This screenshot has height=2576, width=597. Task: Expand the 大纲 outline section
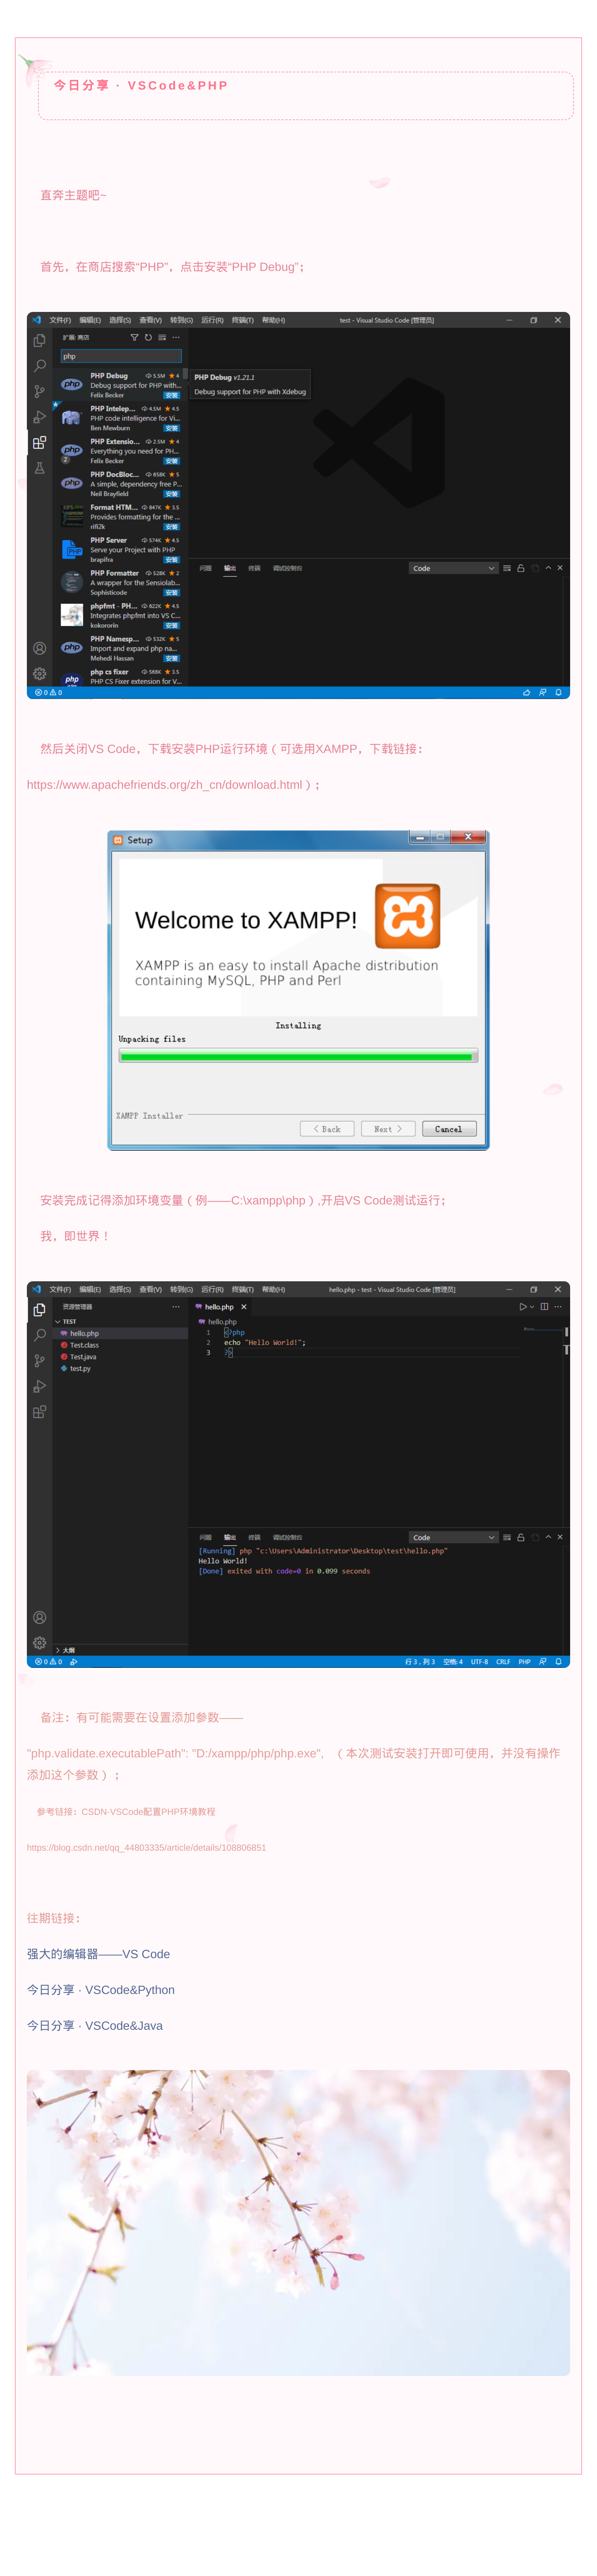120,1650
